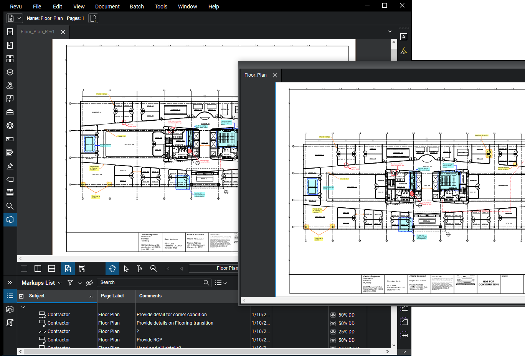Open the Batch menu

click(x=137, y=7)
